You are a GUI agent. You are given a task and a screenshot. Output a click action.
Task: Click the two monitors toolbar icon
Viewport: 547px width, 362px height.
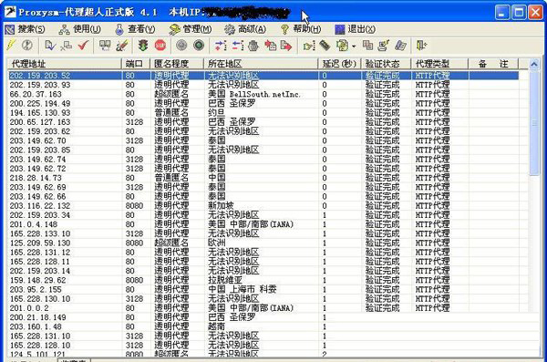(x=105, y=46)
